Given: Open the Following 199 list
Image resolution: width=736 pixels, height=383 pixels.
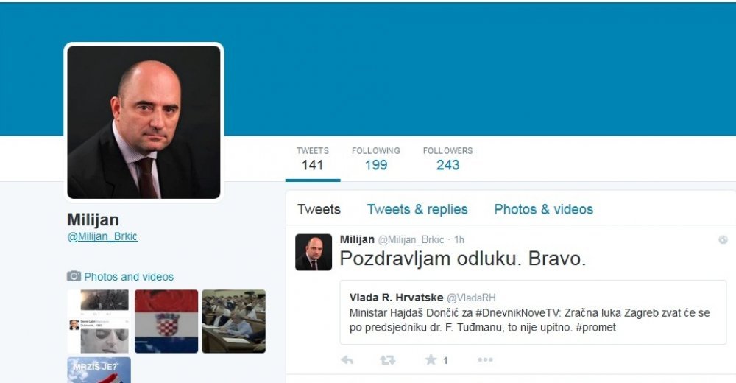Looking at the screenshot, I should (376, 159).
